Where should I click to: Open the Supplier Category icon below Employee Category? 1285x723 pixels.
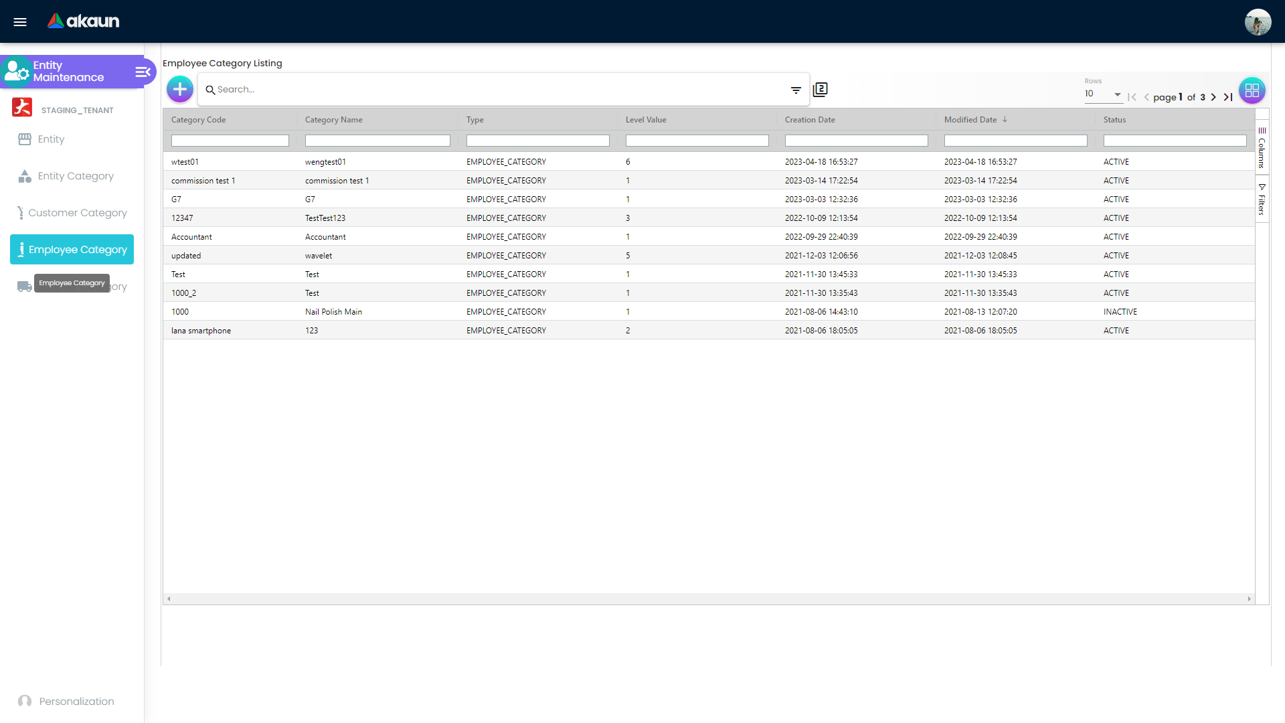pyautogui.click(x=24, y=287)
